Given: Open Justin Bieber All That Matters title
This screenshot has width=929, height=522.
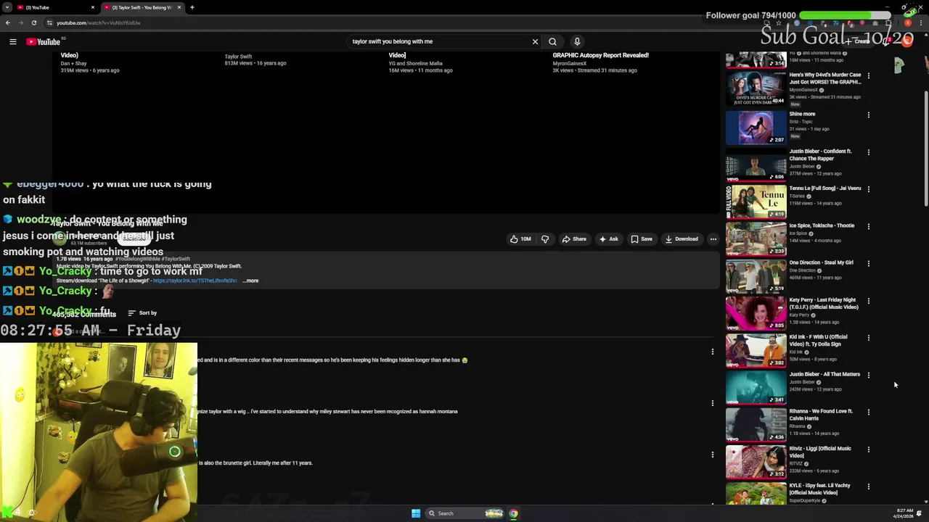Looking at the screenshot, I should (824, 374).
